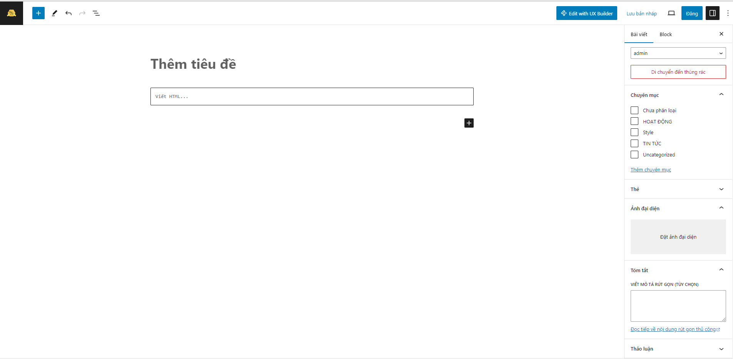Check the HOẠT ĐỘNG category box
This screenshot has width=733, height=359.
(634, 121)
